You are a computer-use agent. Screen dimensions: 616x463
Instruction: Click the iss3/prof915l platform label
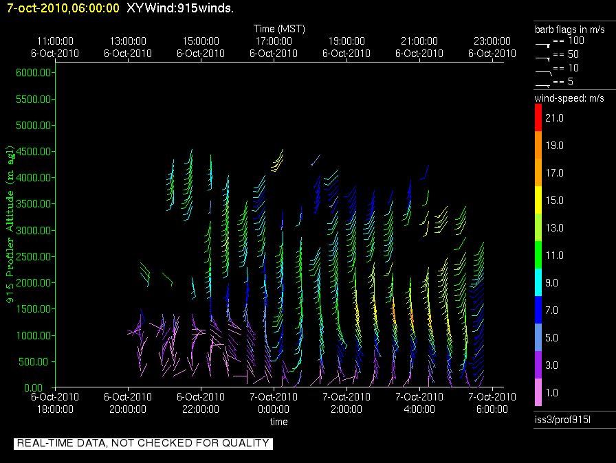click(562, 420)
